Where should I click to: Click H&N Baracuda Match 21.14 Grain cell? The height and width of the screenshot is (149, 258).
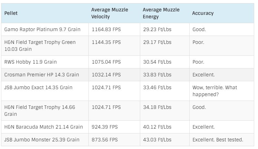[44, 127]
